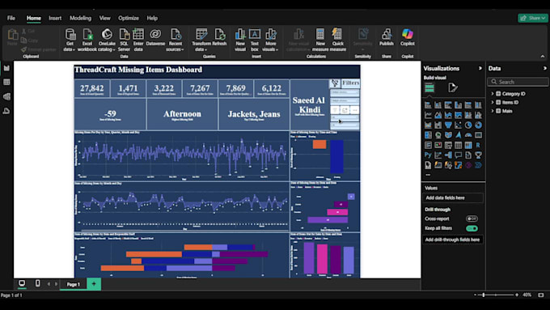Image resolution: width=550 pixels, height=310 pixels.
Task: Switch to the Insert ribbon tab
Action: tap(55, 18)
